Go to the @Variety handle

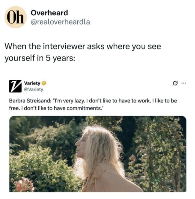point(33,89)
